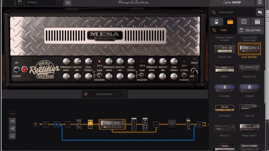Open the output mixer block in chain

click(199, 124)
